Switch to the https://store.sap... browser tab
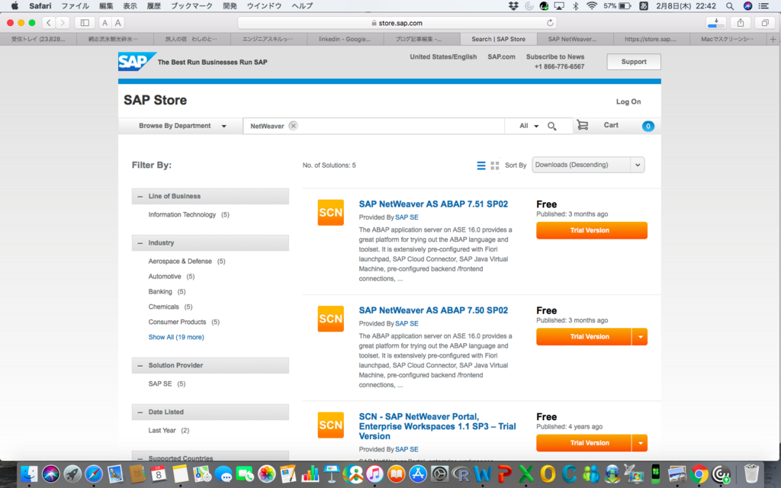 coord(651,39)
